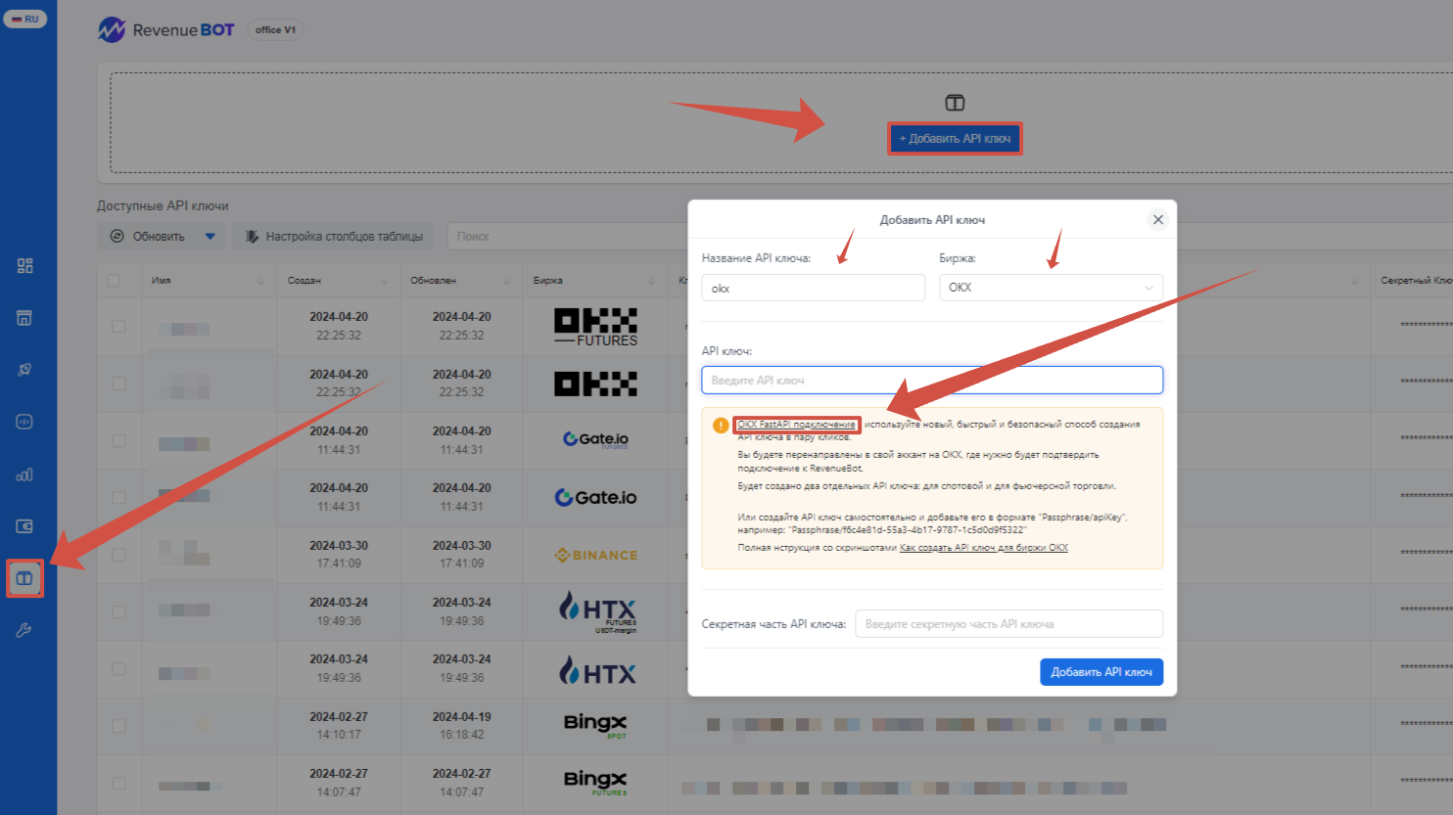The image size is (1453, 815).
Task: Open the Обновить dropdown arrow
Action: pyautogui.click(x=210, y=236)
